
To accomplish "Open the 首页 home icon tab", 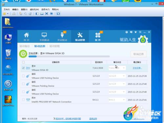I will pyautogui.click(x=27, y=37).
